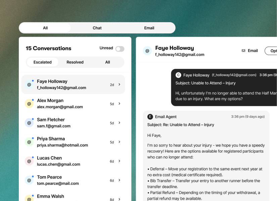The image size is (277, 201).
Task: Select tom.pearce@mail.com email text
Action: [58, 184]
